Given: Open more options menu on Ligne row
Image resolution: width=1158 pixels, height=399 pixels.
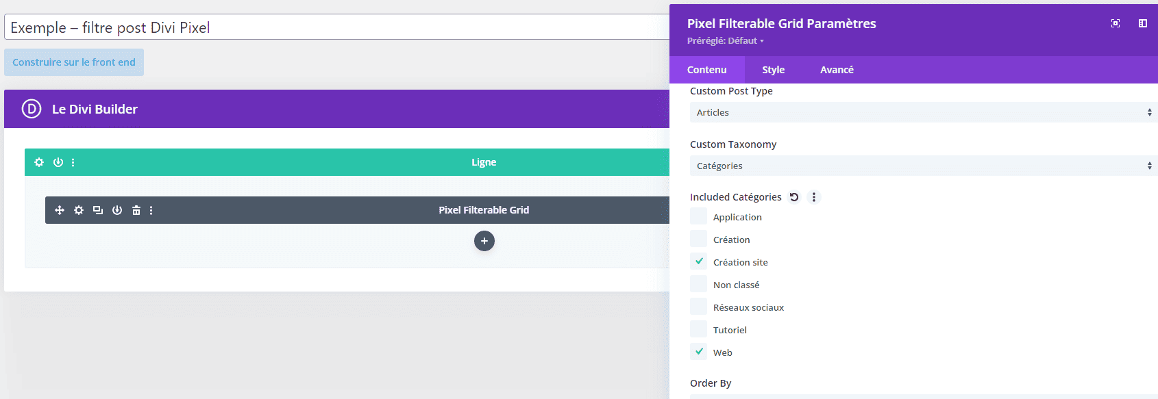Looking at the screenshot, I should 73,162.
